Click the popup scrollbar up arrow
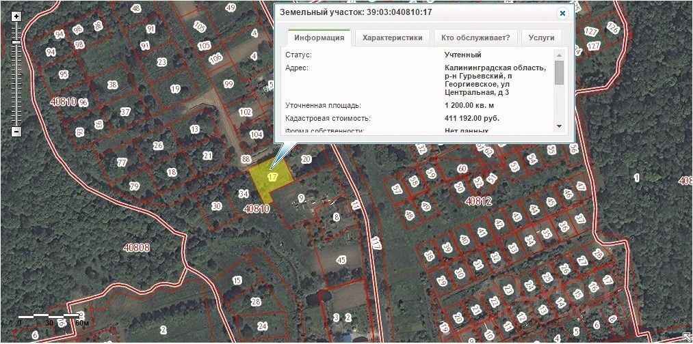This screenshot has width=693, height=344. pos(559,55)
